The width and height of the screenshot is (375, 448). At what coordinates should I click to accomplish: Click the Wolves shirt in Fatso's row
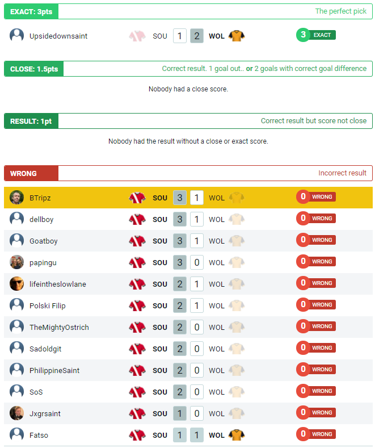coord(237,435)
